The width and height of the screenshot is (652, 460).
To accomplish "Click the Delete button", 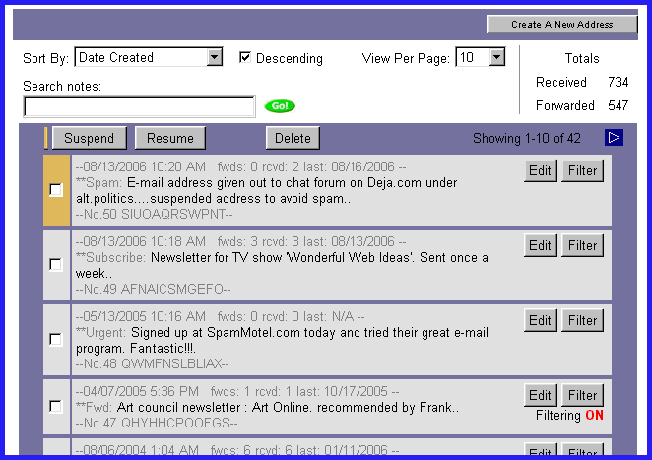I will pos(293,139).
